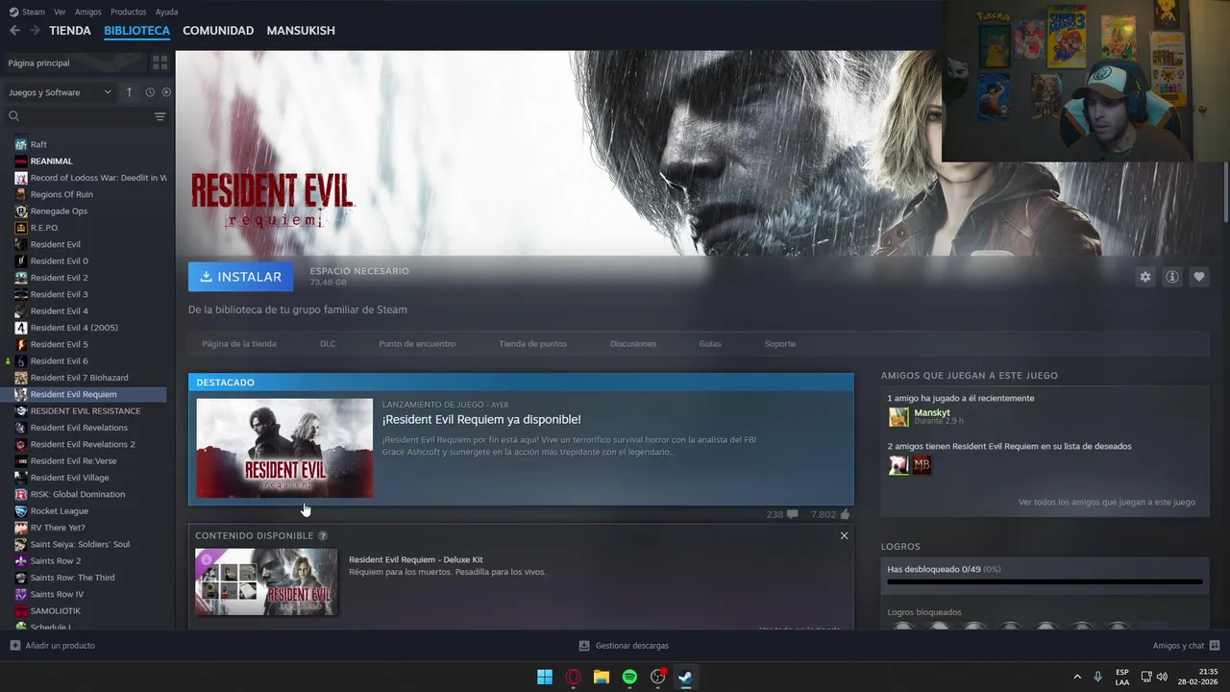Open Deluxe Kit DLC thumbnail

tap(266, 581)
